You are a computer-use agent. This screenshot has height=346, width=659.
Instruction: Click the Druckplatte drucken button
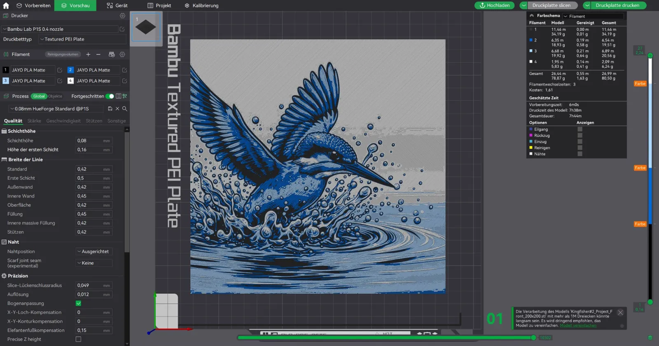617,5
